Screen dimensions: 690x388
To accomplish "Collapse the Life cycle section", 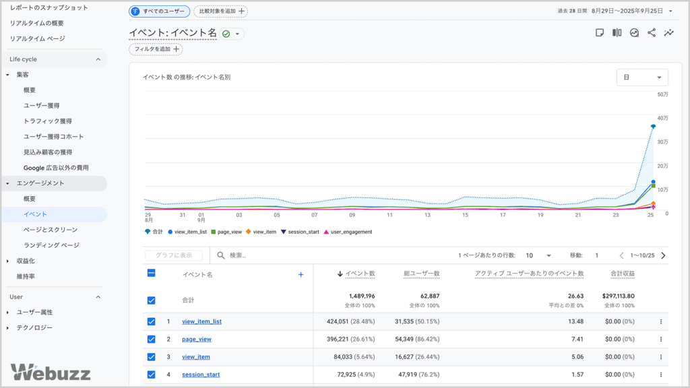I will coord(98,59).
